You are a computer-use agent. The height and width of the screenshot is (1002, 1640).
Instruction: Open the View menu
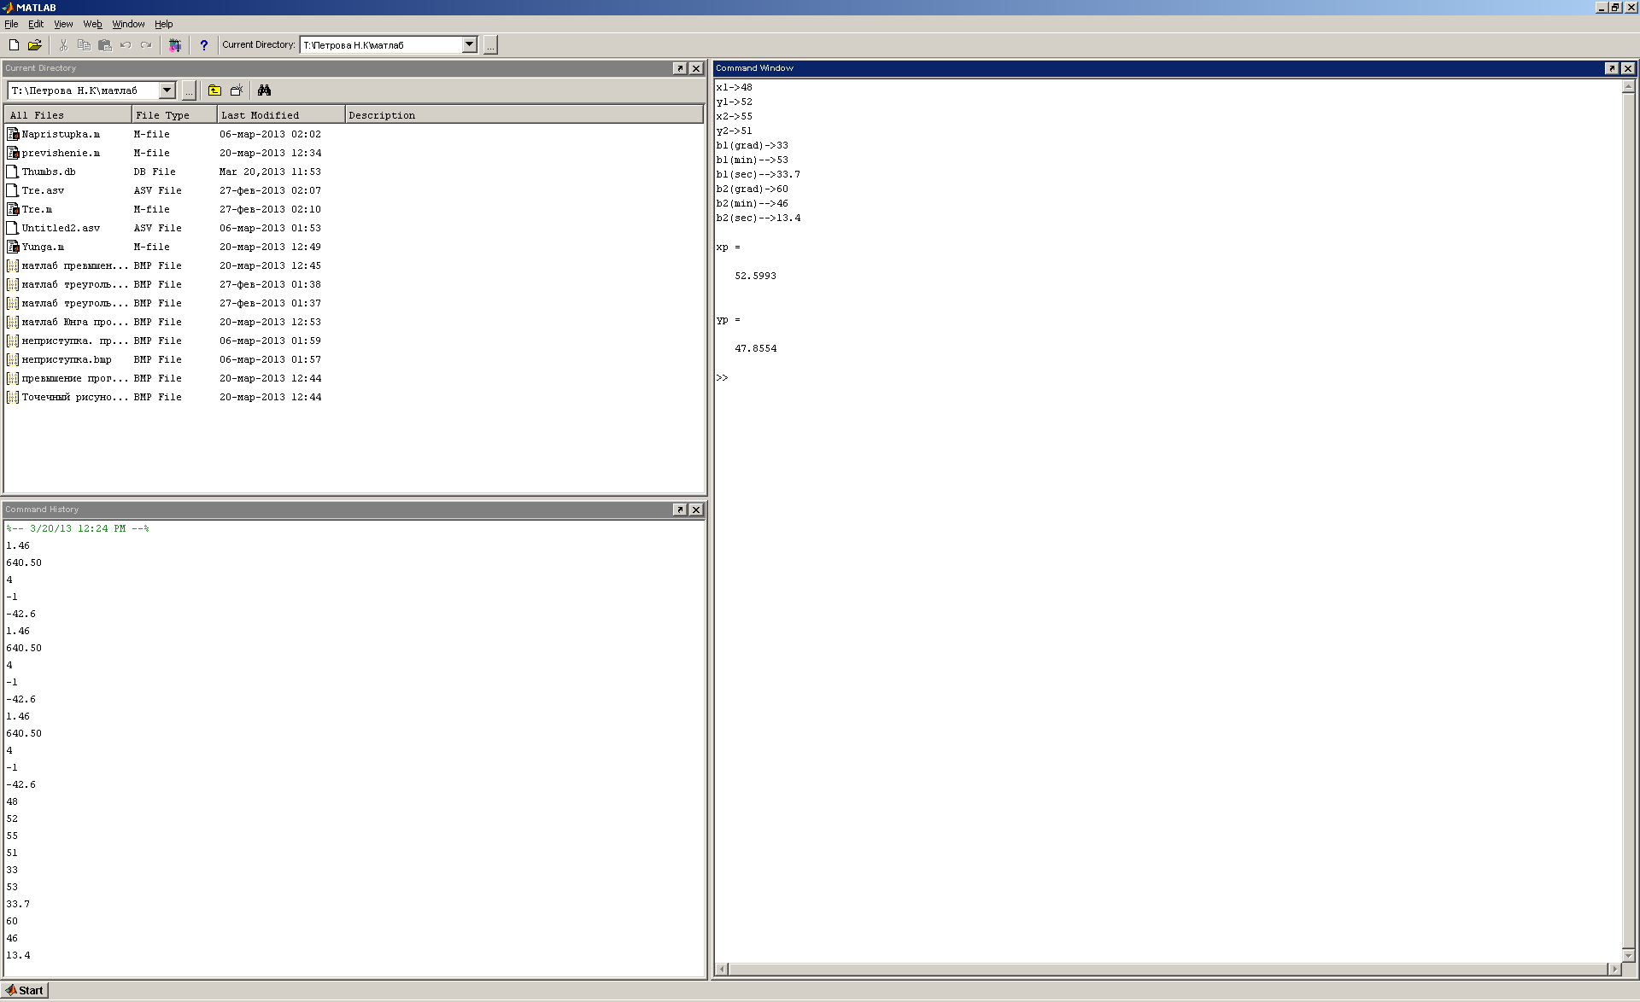click(x=64, y=24)
